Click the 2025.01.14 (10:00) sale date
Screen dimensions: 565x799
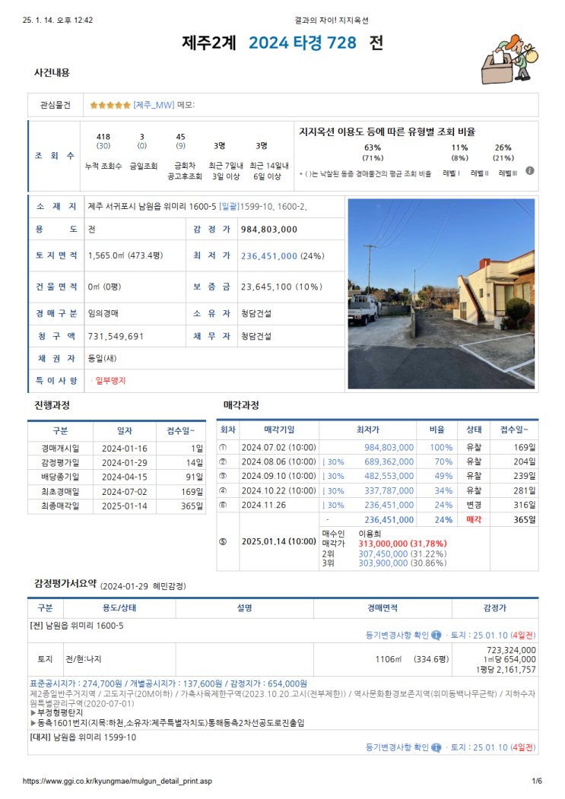[278, 541]
